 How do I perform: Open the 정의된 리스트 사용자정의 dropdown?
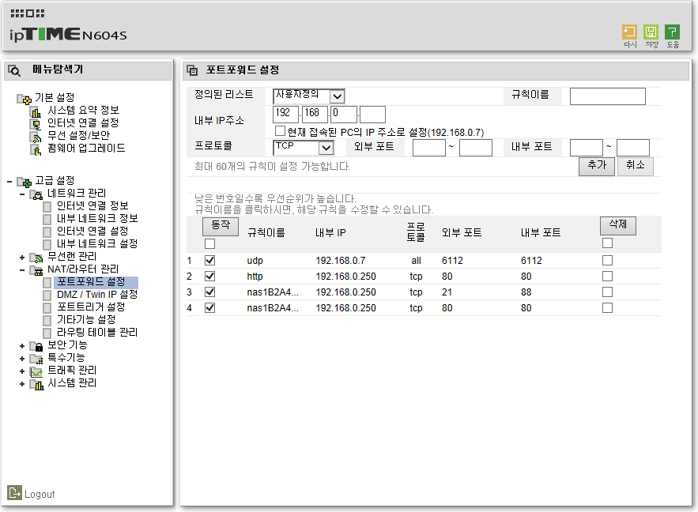tap(309, 96)
